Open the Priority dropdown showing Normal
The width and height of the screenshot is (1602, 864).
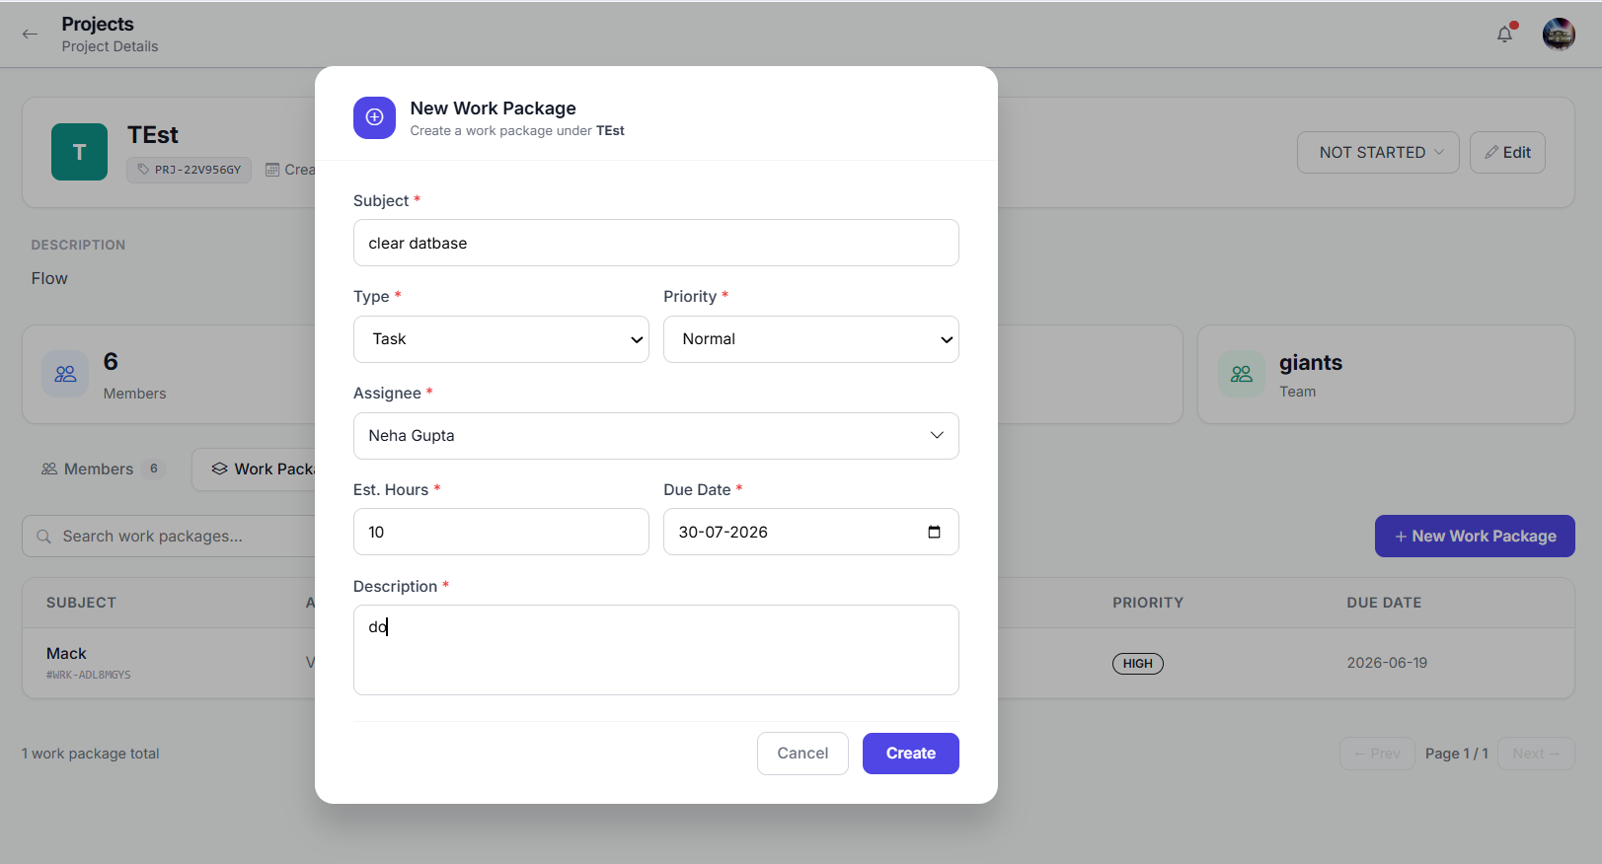pyautogui.click(x=811, y=339)
